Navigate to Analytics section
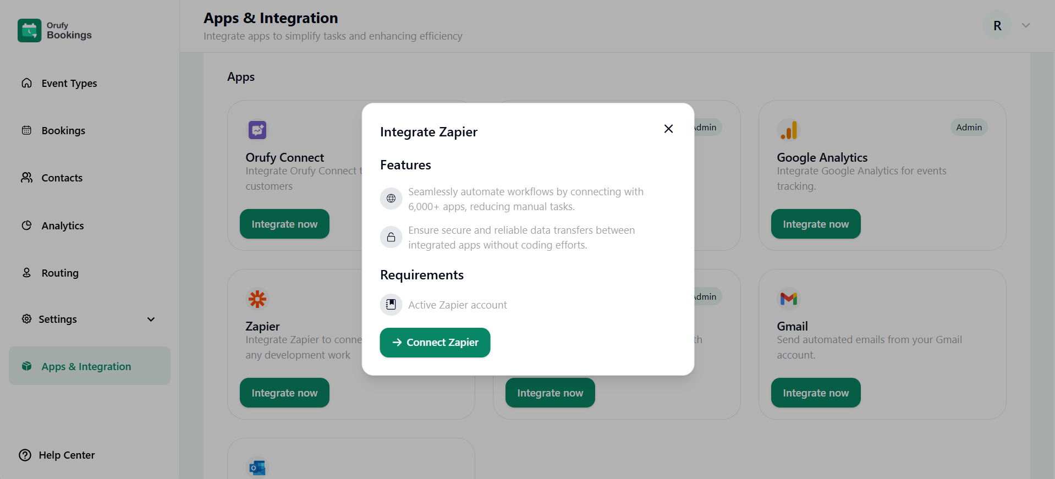Image resolution: width=1055 pixels, height=479 pixels. pyautogui.click(x=63, y=226)
